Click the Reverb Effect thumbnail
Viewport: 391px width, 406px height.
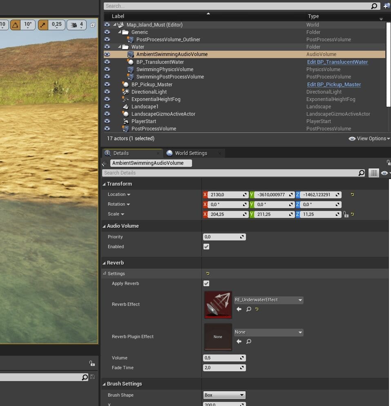tap(218, 305)
